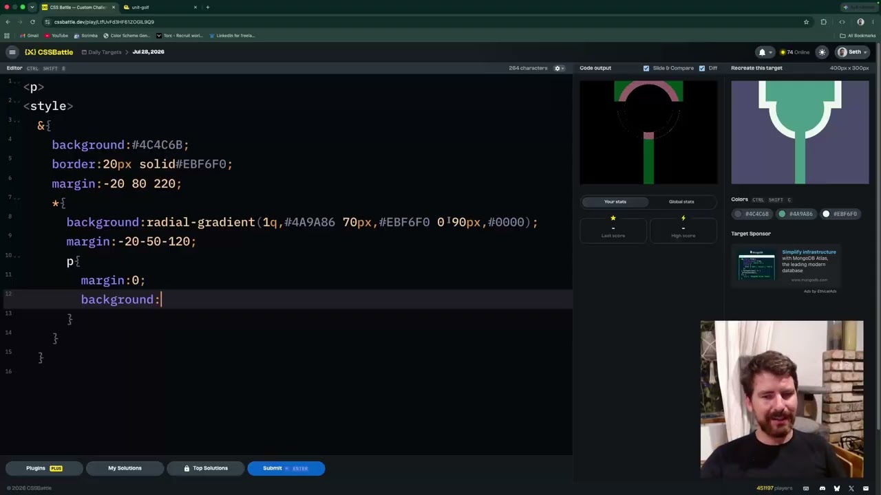
Task: Click on code line 12 background:
Action: (120, 300)
